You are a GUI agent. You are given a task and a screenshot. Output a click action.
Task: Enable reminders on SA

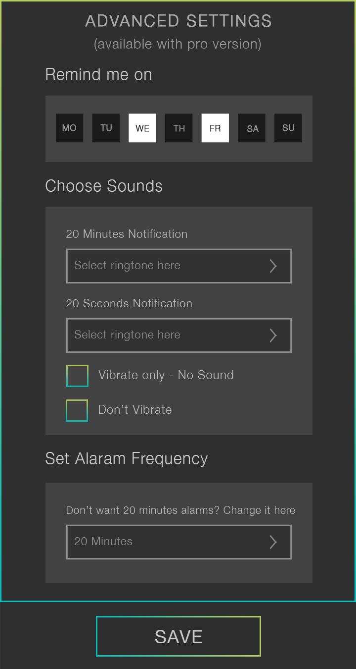(252, 128)
